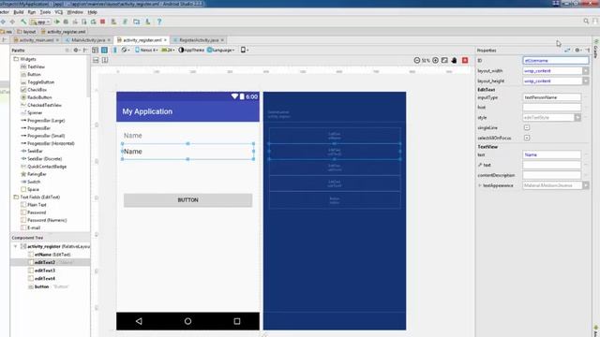The image size is (600, 337).
Task: Click the red error indicator icon
Action: click(x=465, y=60)
